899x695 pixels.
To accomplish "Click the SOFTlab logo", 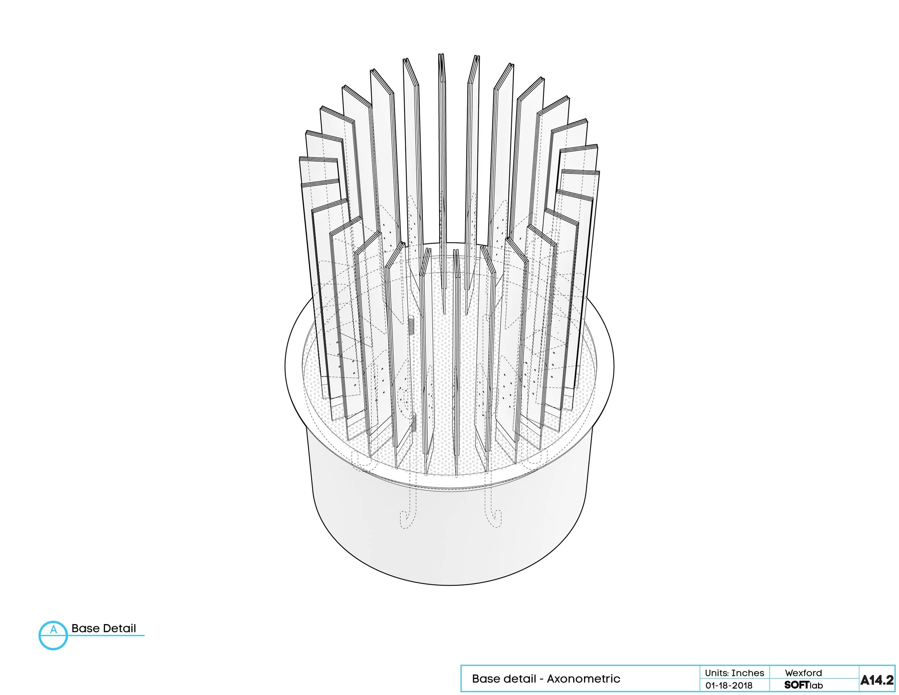I will [x=803, y=686].
